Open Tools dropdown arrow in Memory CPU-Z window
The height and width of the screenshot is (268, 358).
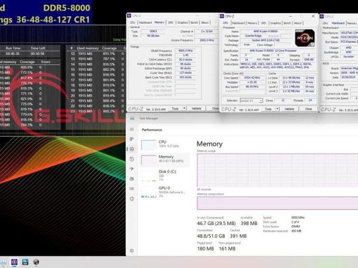pyautogui.click(x=184, y=108)
